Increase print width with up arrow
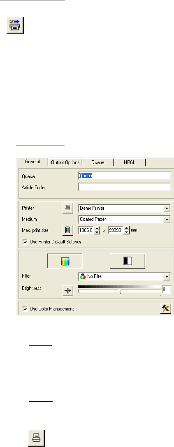174x447 pixels. click(97, 228)
